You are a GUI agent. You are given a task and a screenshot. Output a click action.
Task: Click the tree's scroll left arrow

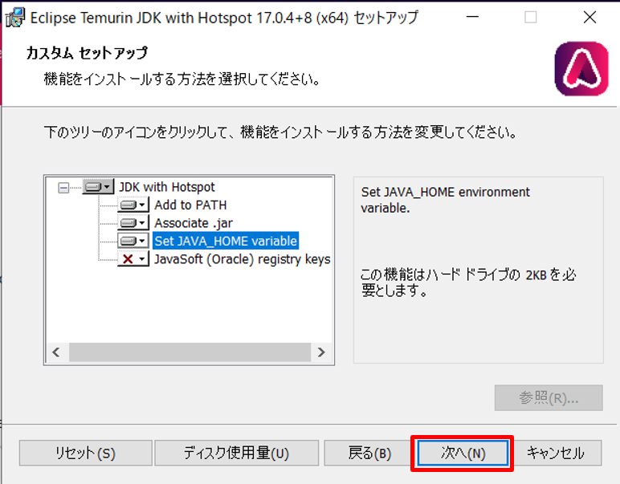click(56, 352)
